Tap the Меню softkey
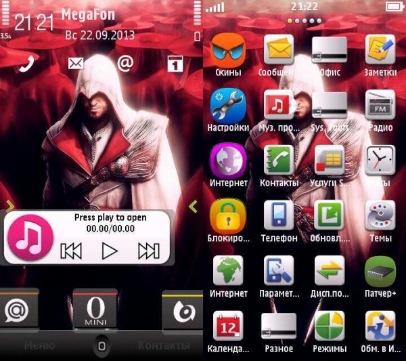406x361 pixels. 39,345
